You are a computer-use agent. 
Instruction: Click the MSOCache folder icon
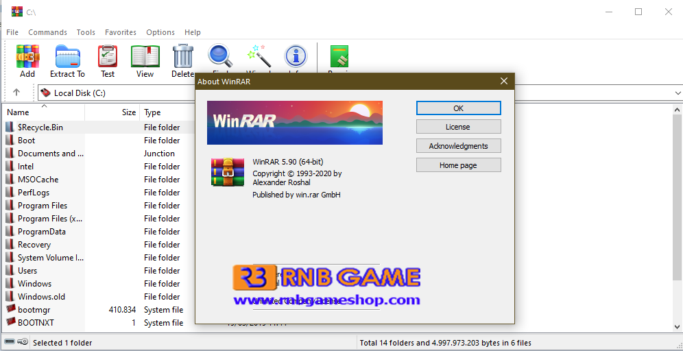tap(10, 180)
